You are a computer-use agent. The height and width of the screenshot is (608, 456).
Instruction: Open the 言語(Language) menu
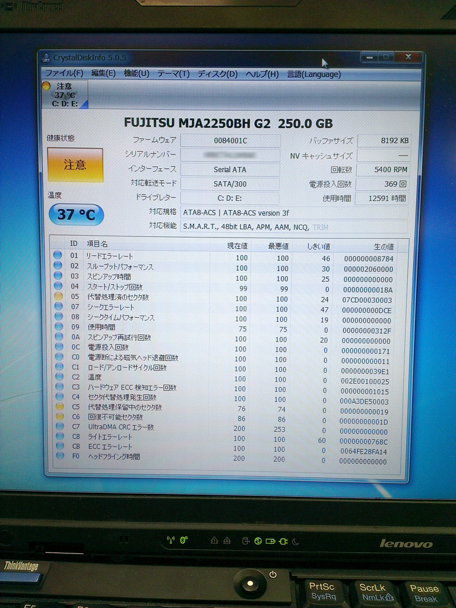pos(313,74)
